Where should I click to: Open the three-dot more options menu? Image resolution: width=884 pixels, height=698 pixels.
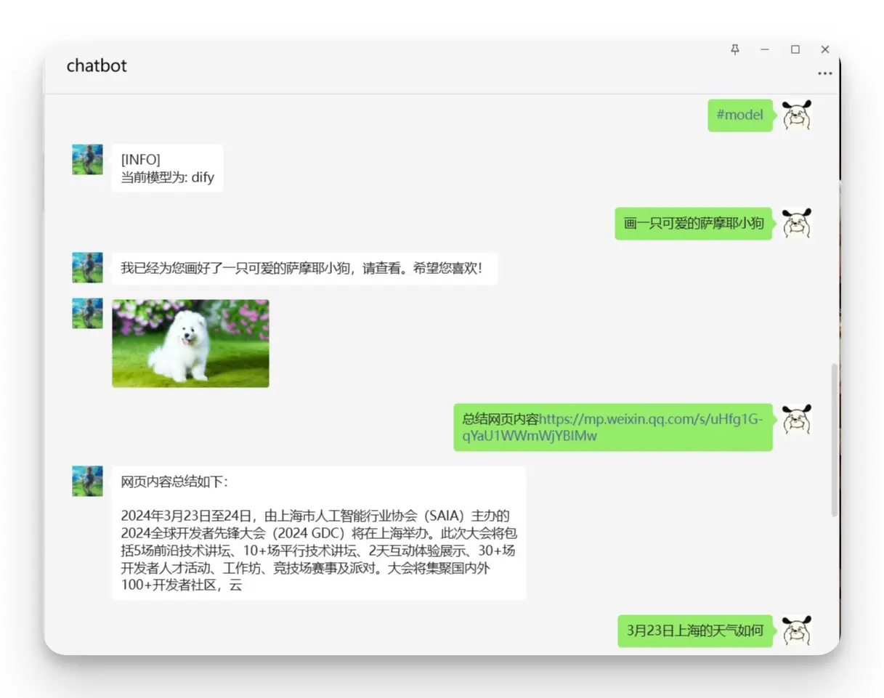pos(824,73)
